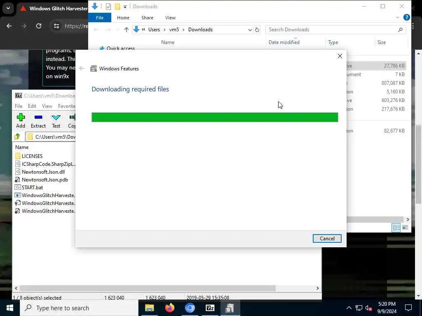This screenshot has width=422, height=316.
Task: Click Explorer Forward arrow
Action: (x=108, y=30)
